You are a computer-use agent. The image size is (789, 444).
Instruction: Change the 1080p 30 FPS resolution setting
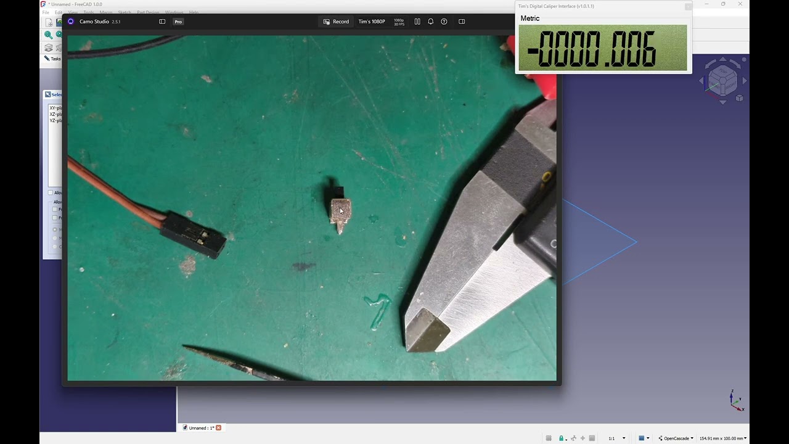point(399,22)
